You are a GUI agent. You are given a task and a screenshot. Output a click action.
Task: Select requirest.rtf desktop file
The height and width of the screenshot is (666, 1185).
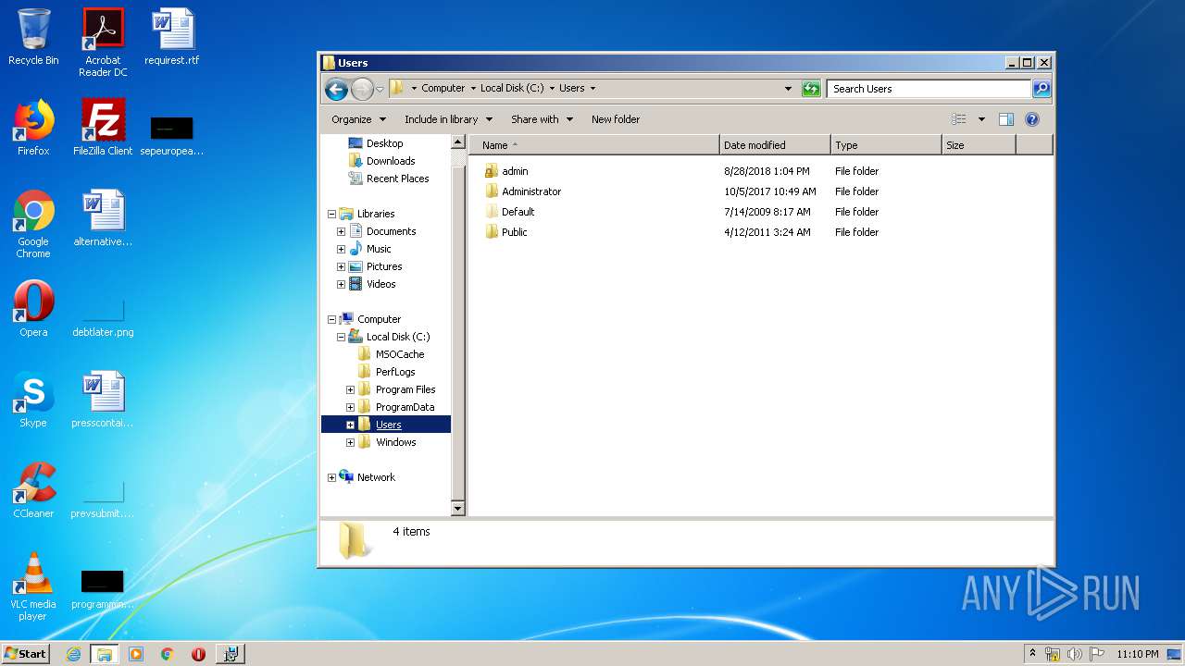172,37
